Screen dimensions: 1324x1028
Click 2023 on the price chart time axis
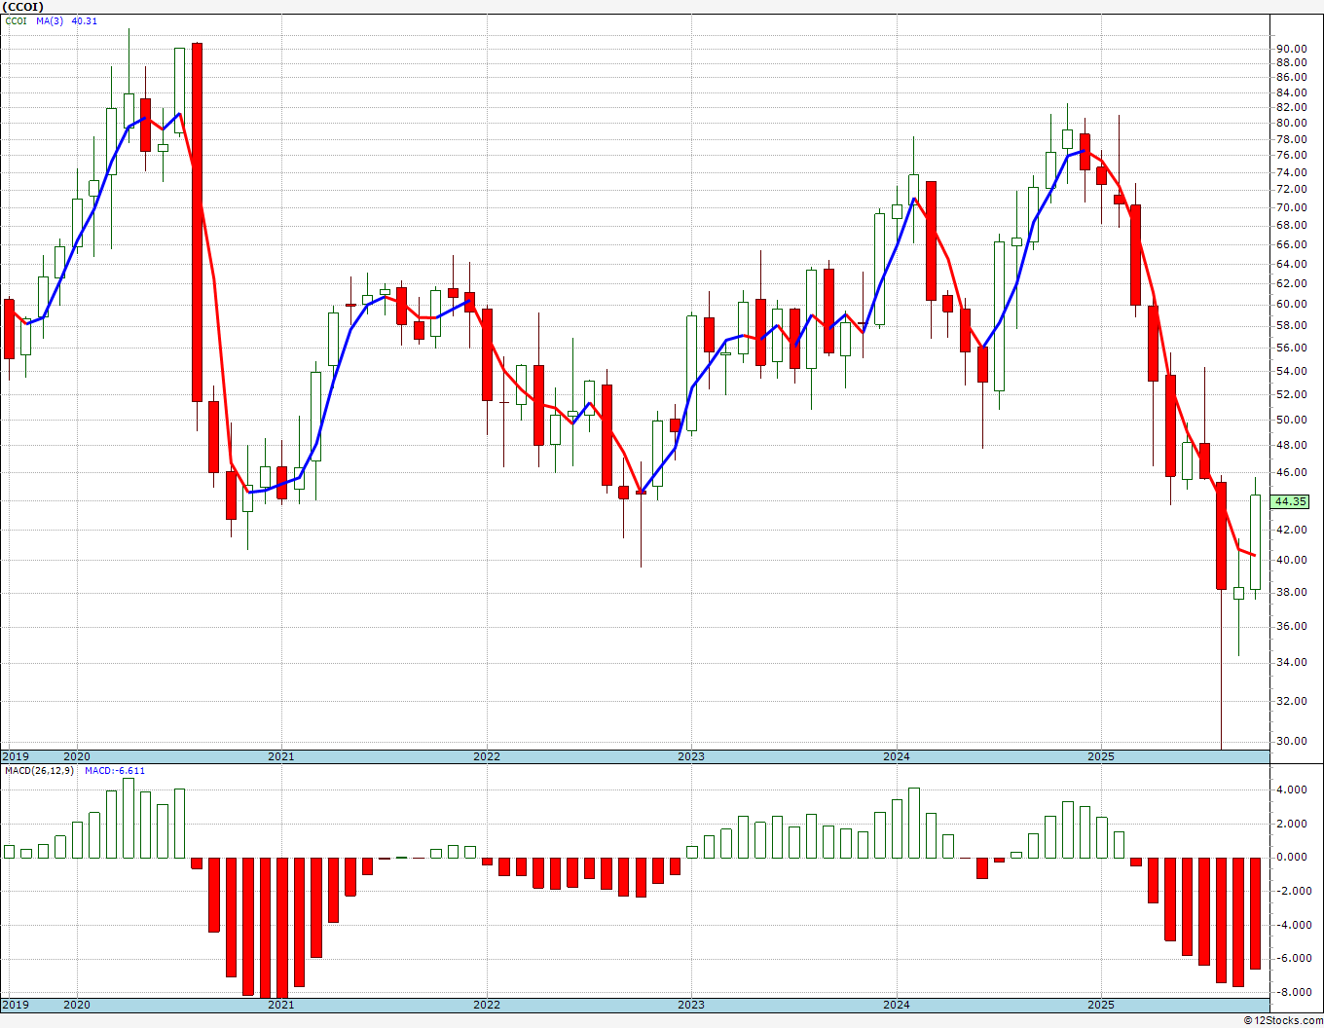pyautogui.click(x=691, y=756)
